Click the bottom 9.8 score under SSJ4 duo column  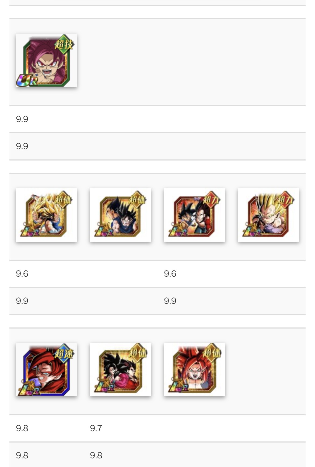[x=96, y=455]
